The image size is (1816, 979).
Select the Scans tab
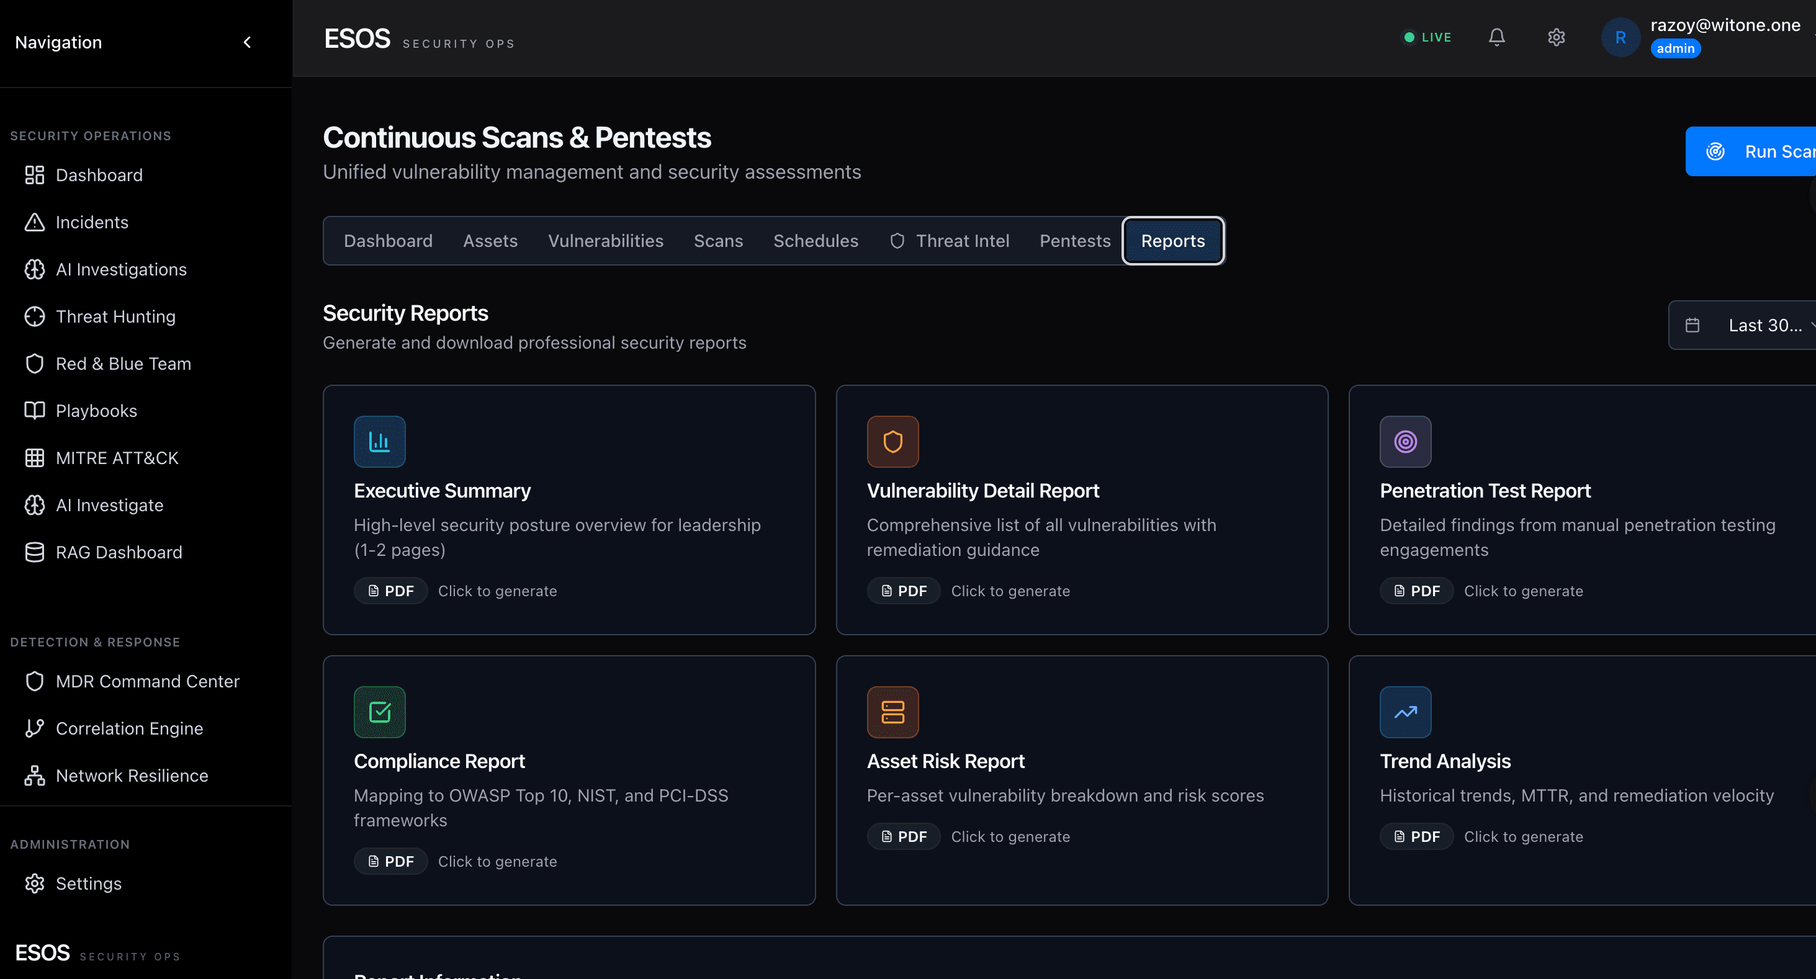(x=717, y=241)
